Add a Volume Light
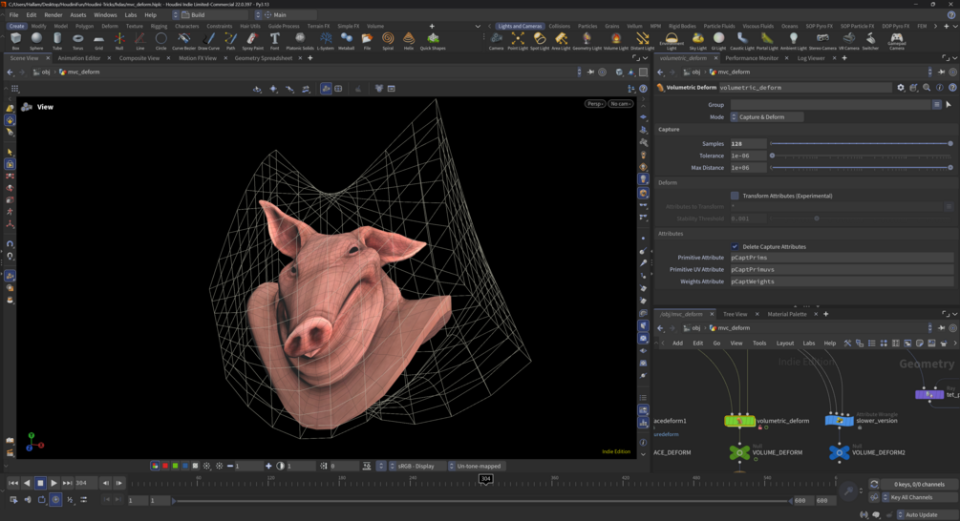 tap(615, 41)
